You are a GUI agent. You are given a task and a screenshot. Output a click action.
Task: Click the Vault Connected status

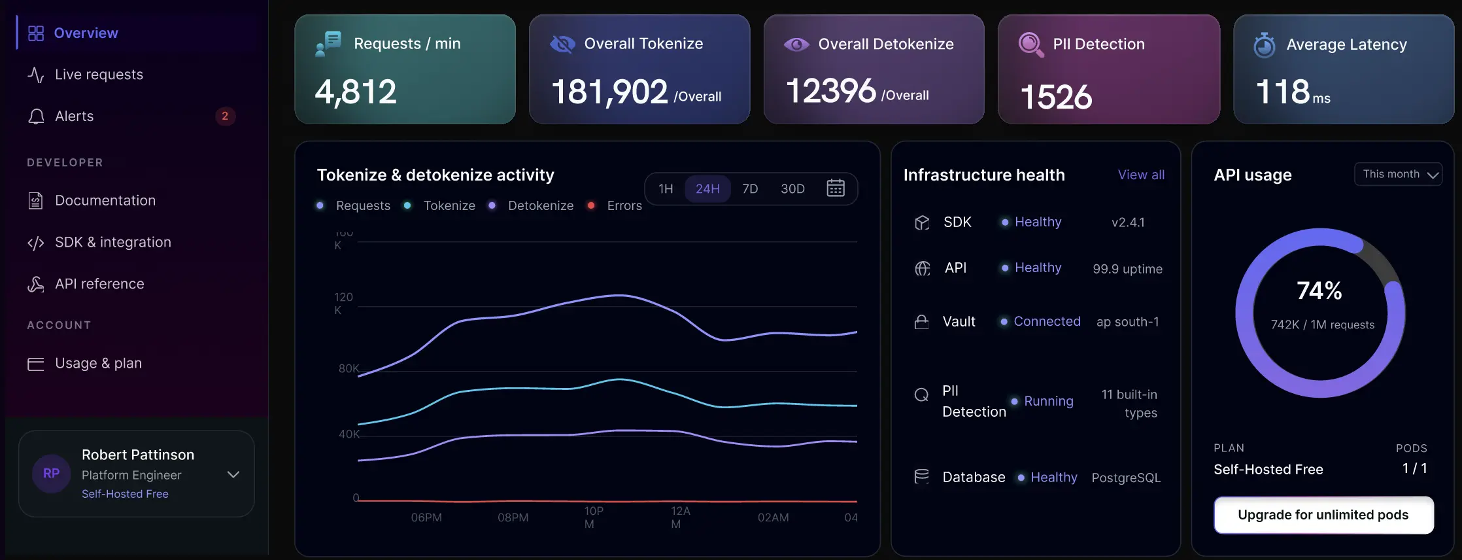pos(1040,321)
